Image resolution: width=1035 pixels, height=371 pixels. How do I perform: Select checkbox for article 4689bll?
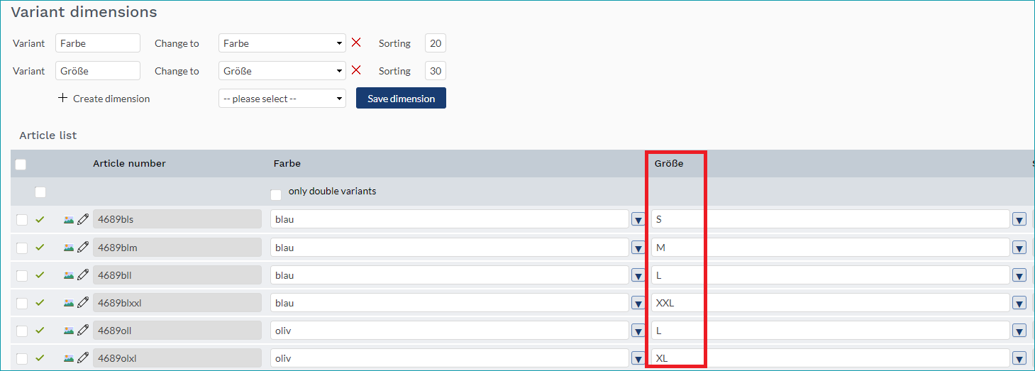click(x=22, y=276)
